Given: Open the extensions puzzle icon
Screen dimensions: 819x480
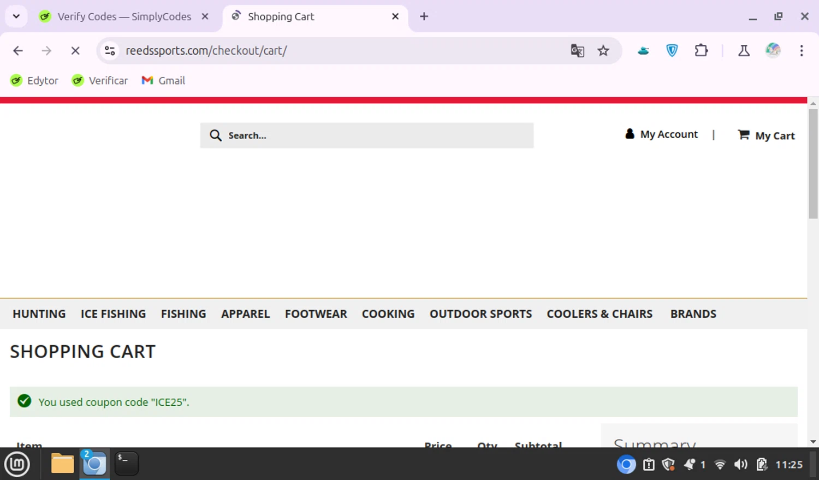Looking at the screenshot, I should (701, 51).
